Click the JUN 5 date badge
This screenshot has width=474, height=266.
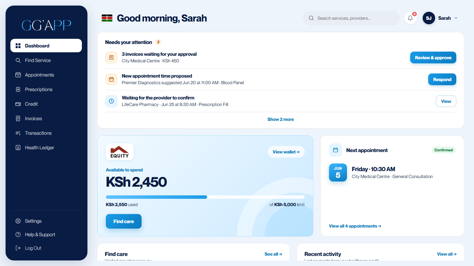point(338,172)
